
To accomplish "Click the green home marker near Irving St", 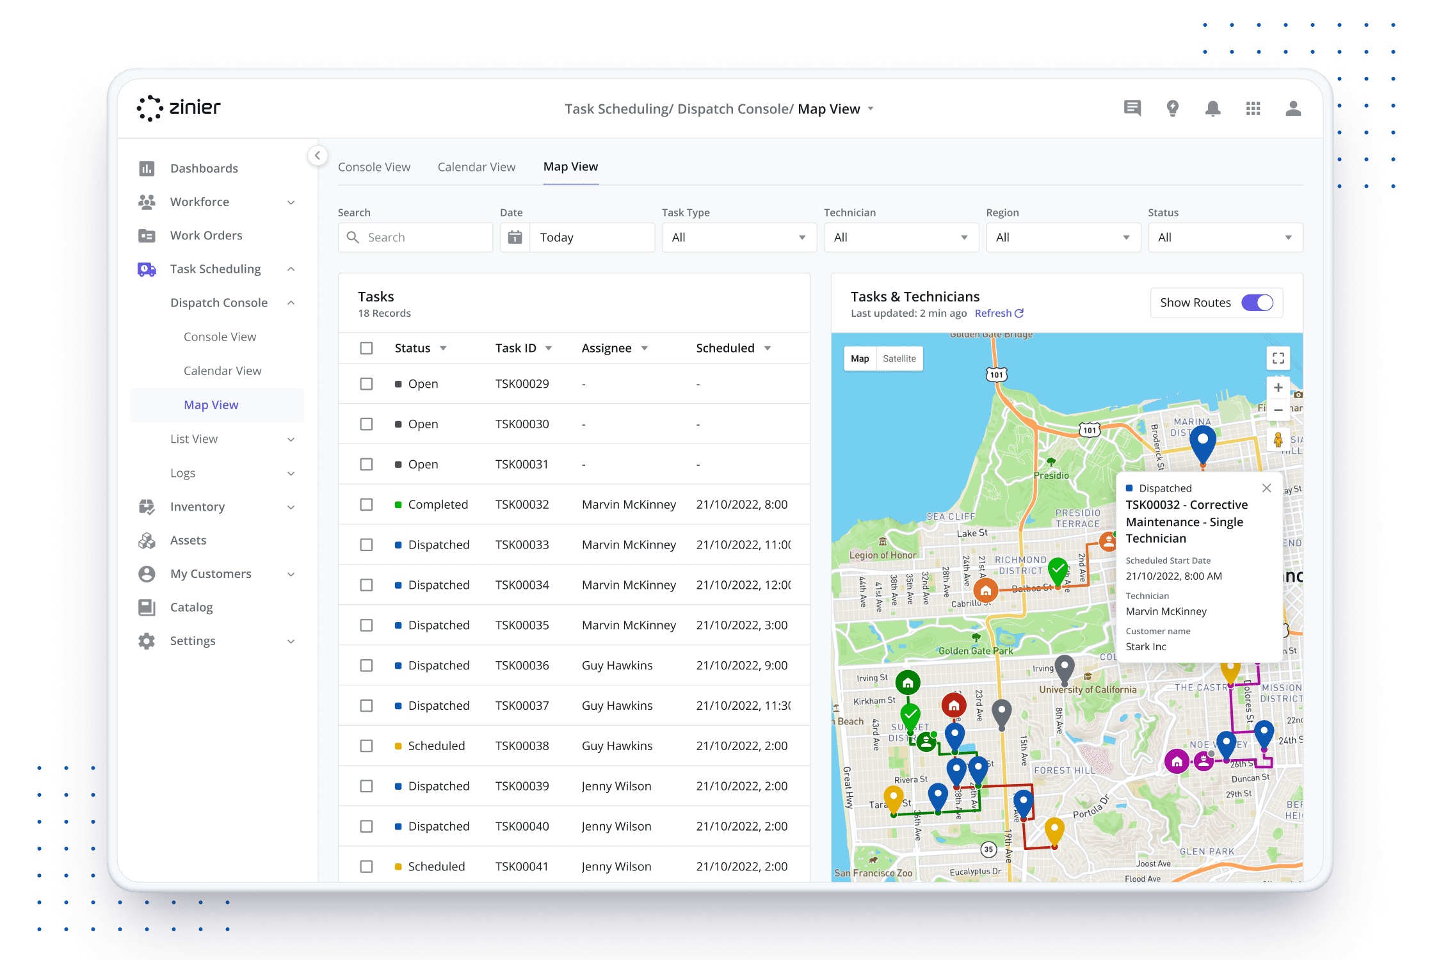I will point(907,683).
